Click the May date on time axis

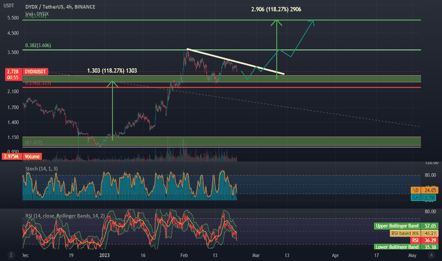tap(412, 255)
